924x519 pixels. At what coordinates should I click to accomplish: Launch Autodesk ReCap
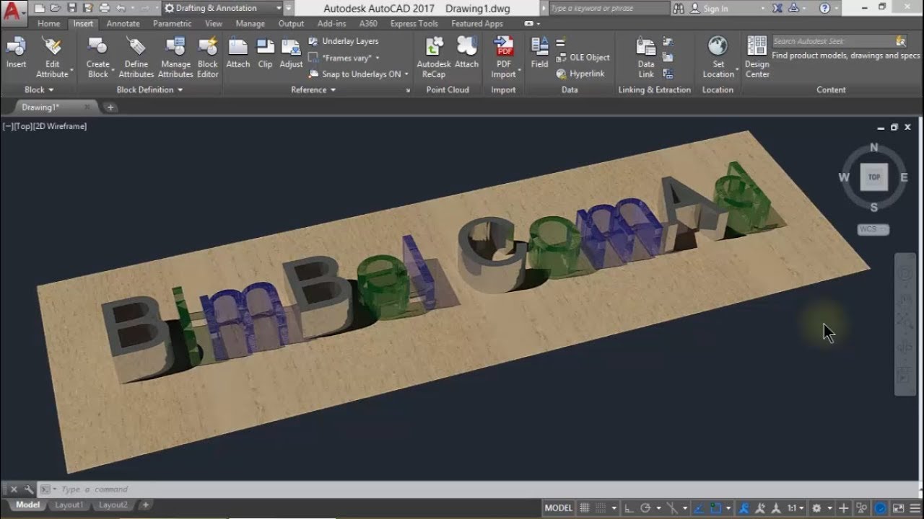tap(434, 57)
